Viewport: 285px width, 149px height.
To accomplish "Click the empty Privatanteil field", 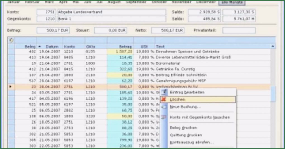I will pos(239,30).
